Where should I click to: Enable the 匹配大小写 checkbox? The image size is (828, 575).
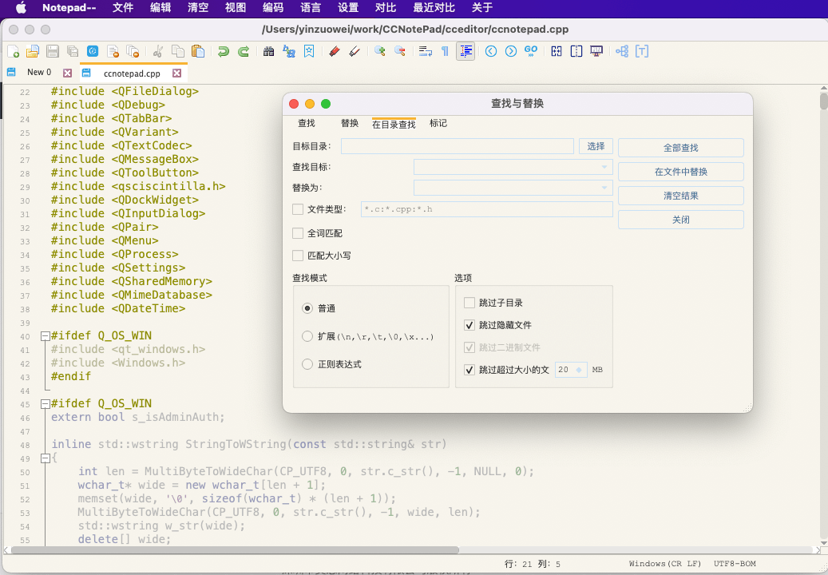pyautogui.click(x=298, y=256)
